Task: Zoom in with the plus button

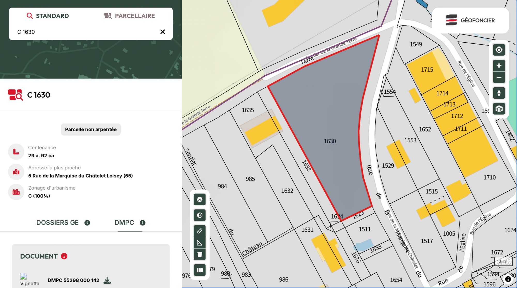Action: point(499,66)
